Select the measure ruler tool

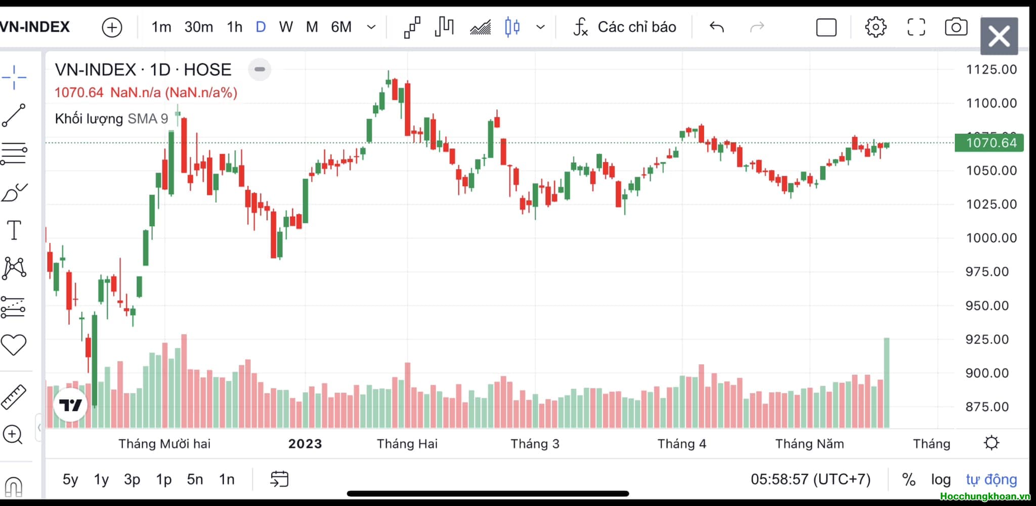coord(14,396)
